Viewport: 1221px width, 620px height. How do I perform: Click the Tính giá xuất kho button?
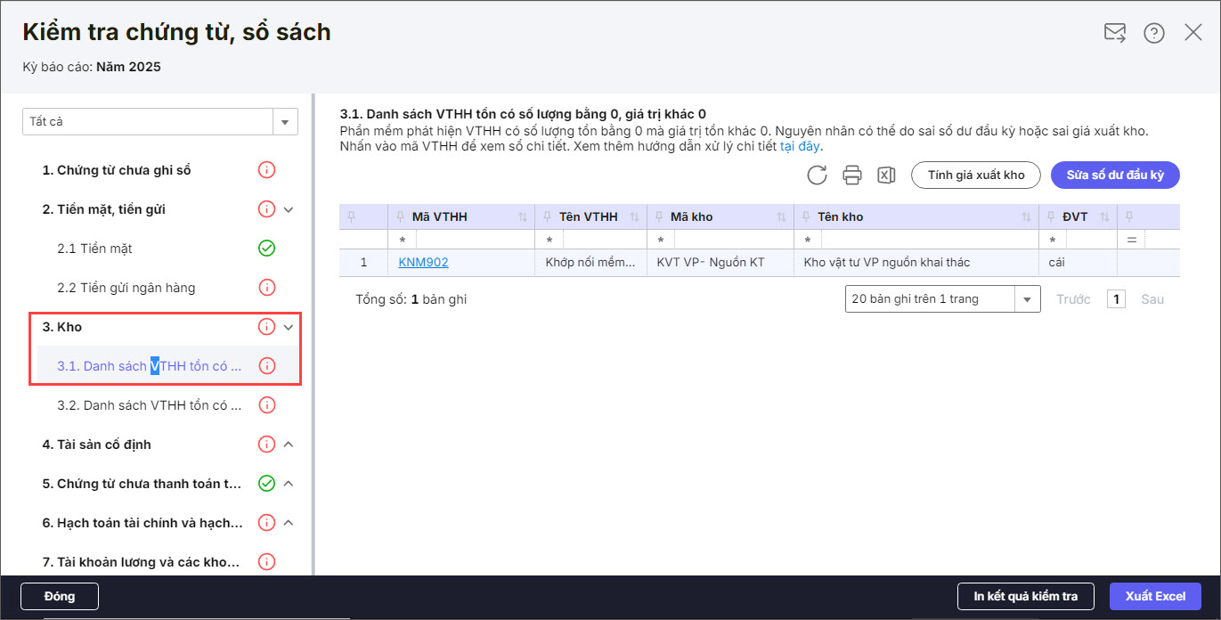click(x=976, y=175)
